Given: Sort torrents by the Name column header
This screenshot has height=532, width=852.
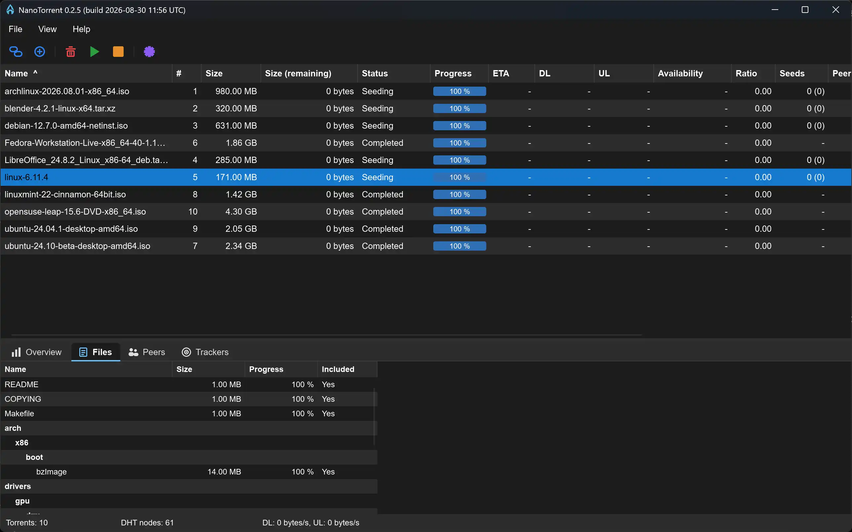Looking at the screenshot, I should coord(86,73).
